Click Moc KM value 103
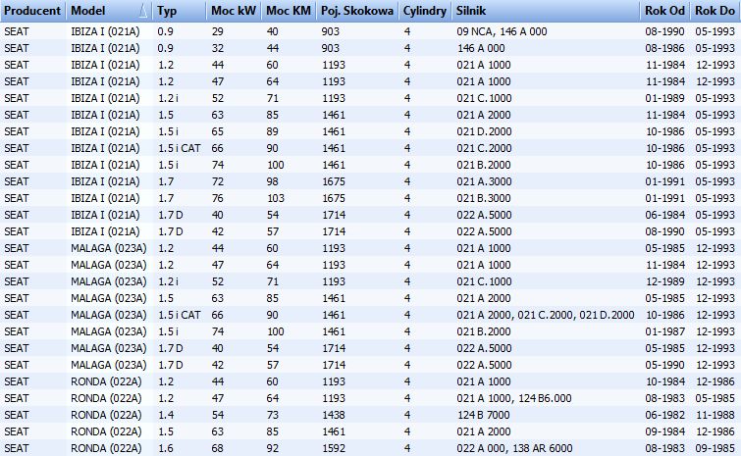This screenshot has height=456, width=741. pyautogui.click(x=276, y=198)
